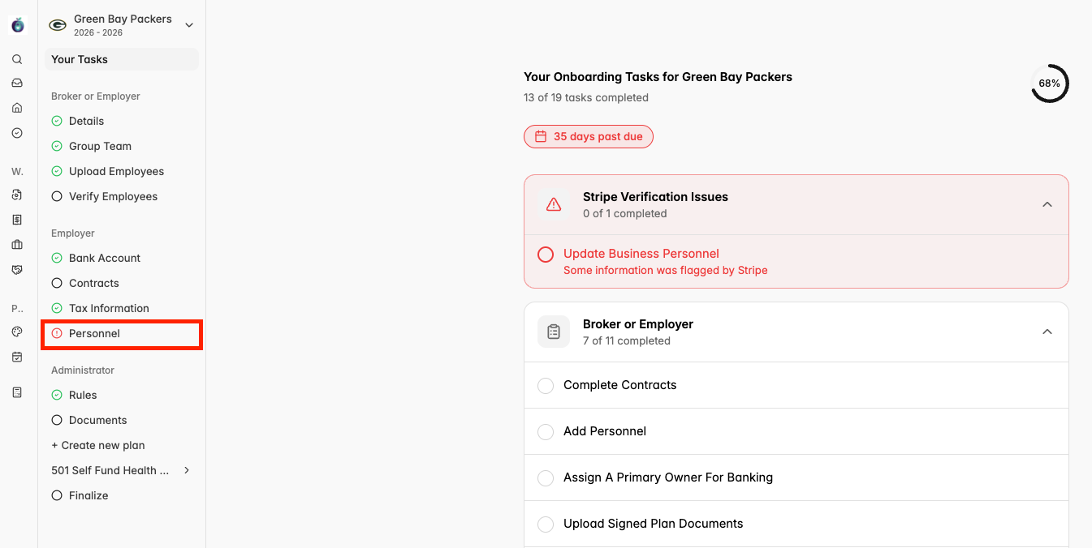
Task: Click the palette icon in left rail
Action: pos(17,332)
